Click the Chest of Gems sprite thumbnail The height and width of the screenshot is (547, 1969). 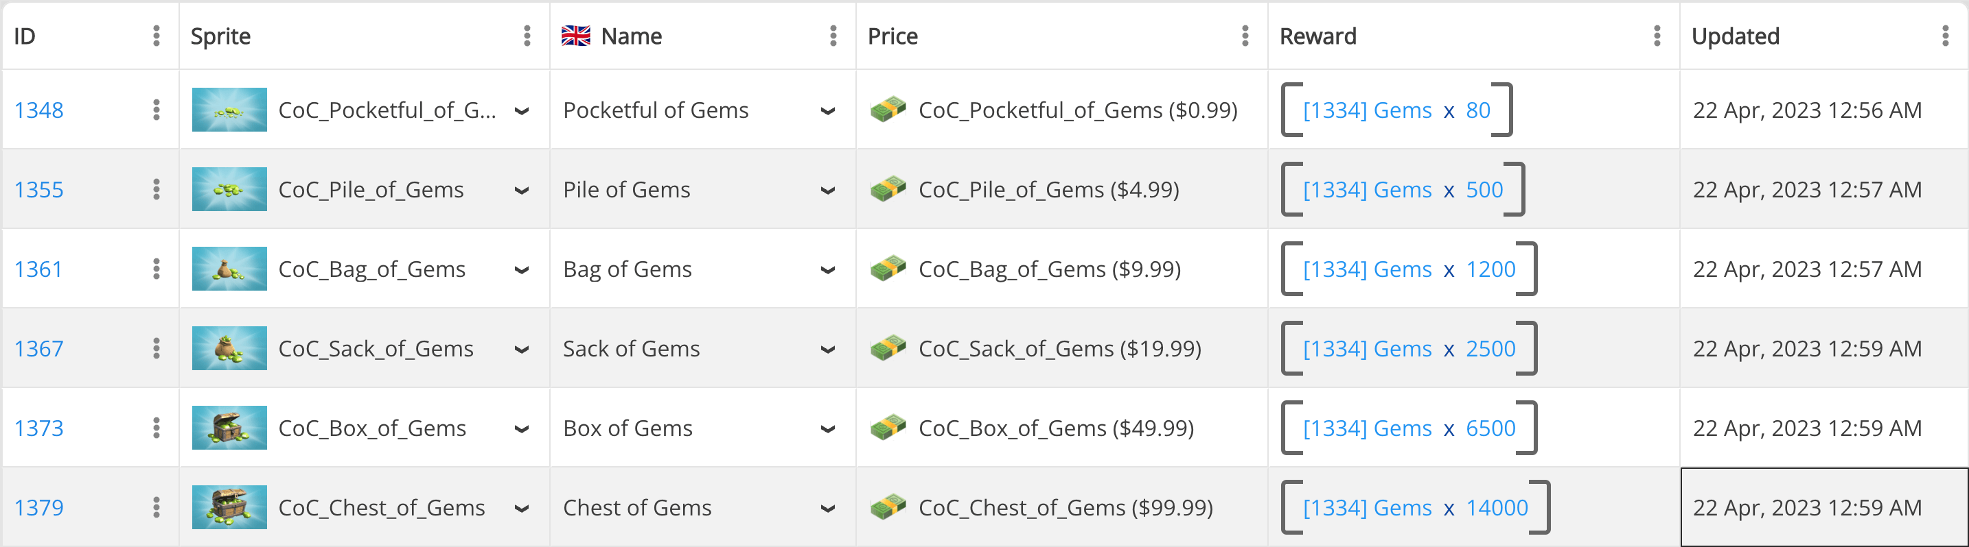tap(229, 507)
